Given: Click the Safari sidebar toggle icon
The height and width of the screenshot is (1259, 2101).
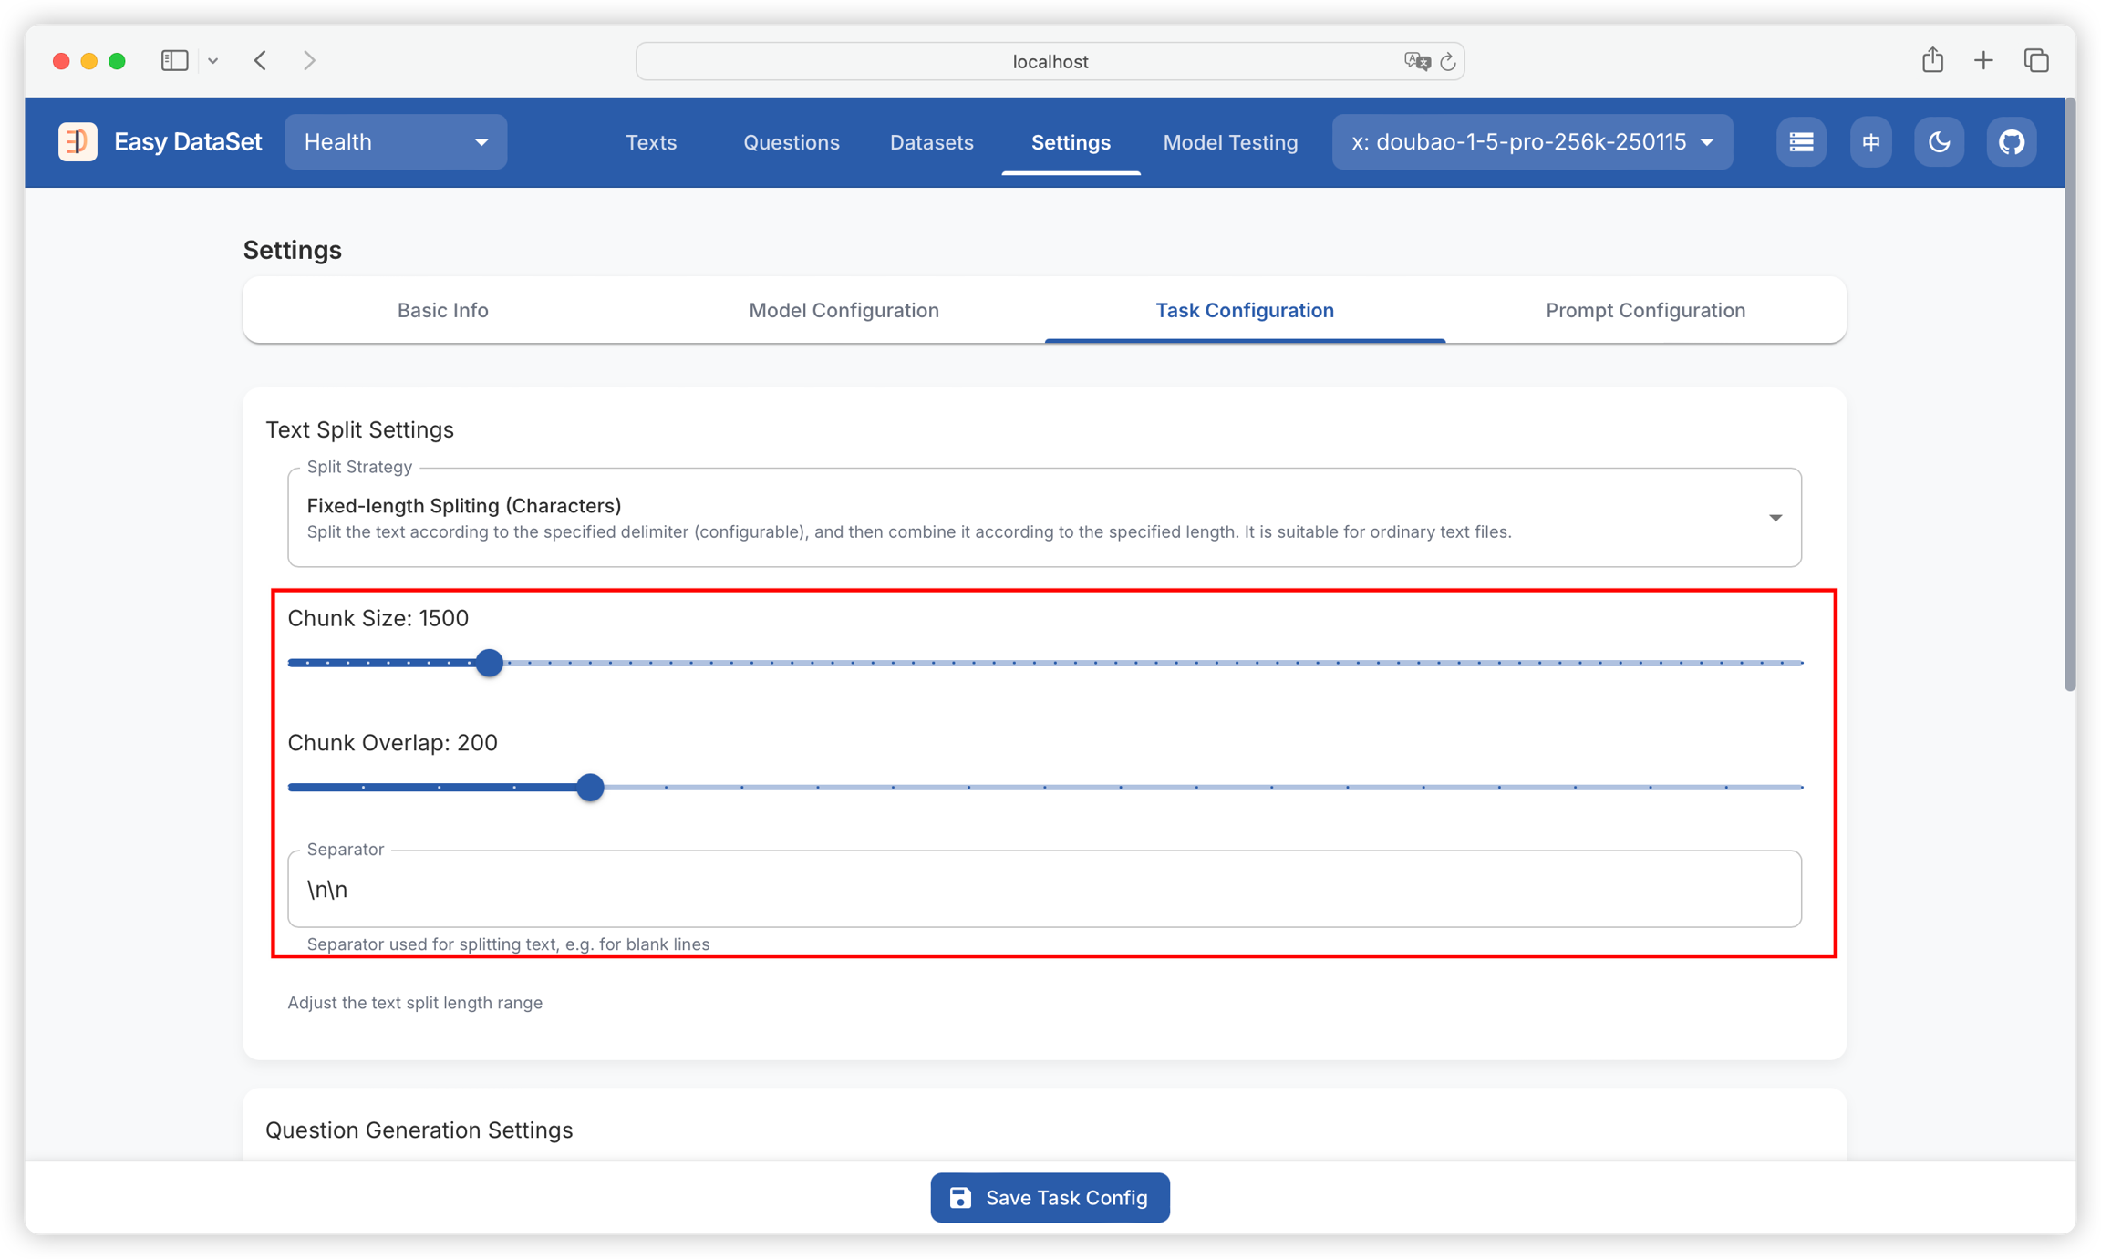Looking at the screenshot, I should coord(174,60).
